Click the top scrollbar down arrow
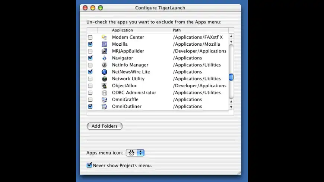The height and width of the screenshot is (182, 324). click(231, 42)
